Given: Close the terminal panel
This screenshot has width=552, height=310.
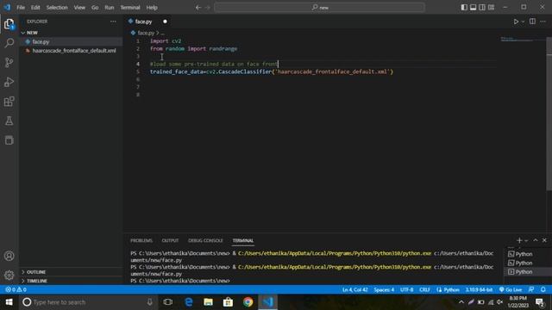Looking at the screenshot, I should tap(544, 240).
